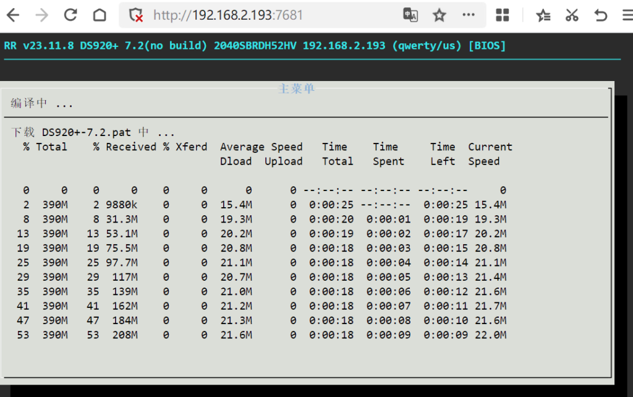Bookmark this page with the star
This screenshot has height=397, width=633.
[x=439, y=15]
